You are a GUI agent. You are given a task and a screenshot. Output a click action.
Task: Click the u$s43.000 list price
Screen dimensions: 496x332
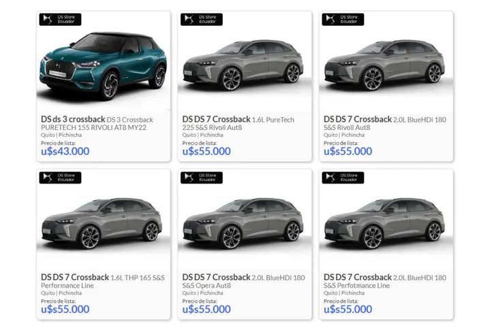65,151
